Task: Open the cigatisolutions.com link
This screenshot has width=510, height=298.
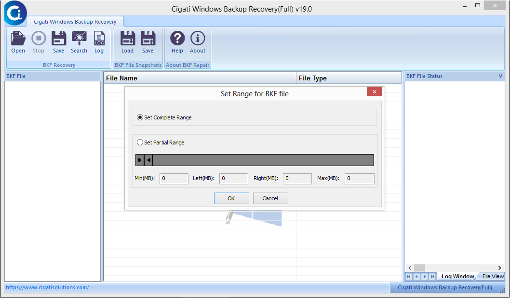Action: (47, 287)
